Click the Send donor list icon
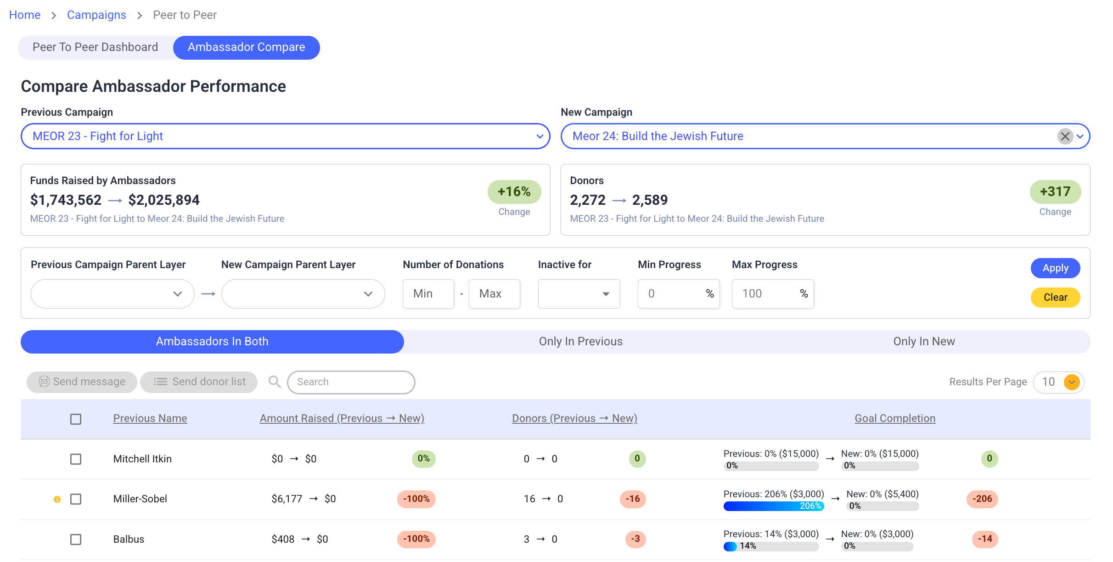This screenshot has width=1113, height=562. click(x=160, y=382)
